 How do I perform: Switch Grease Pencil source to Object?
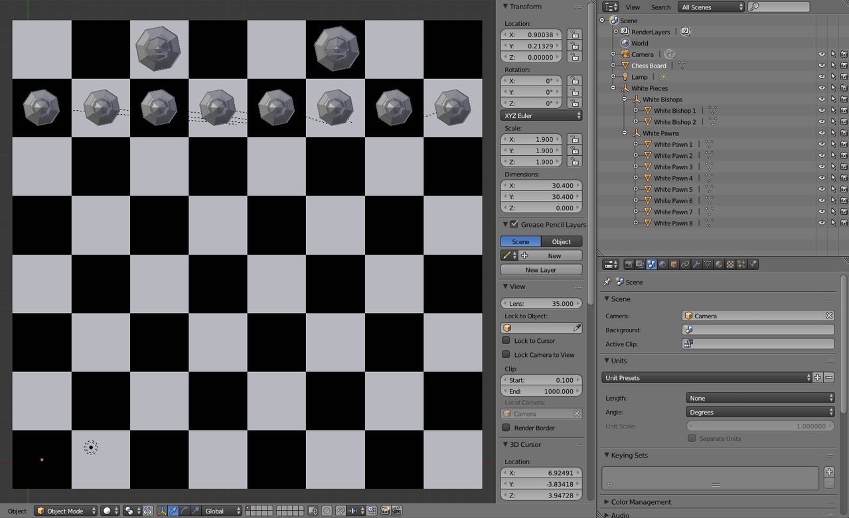pyautogui.click(x=562, y=241)
